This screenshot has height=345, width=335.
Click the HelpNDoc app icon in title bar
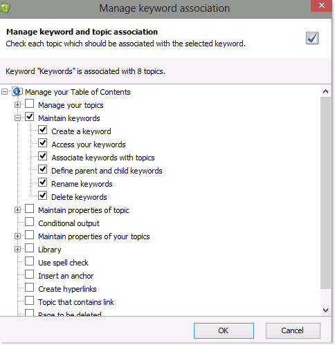tap(5, 8)
